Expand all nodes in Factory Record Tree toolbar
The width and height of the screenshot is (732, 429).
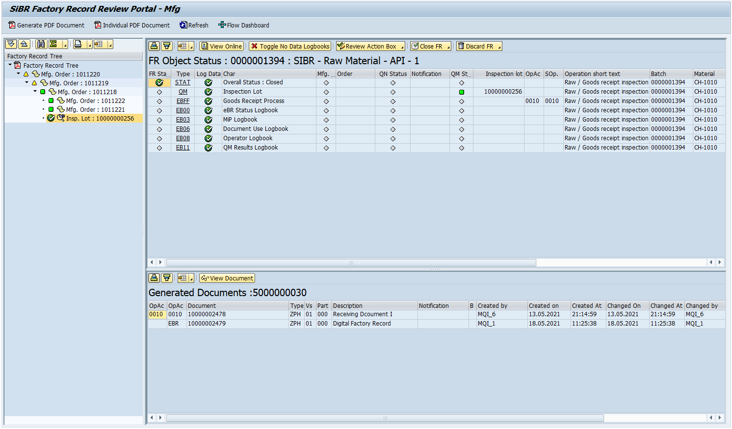coord(11,44)
